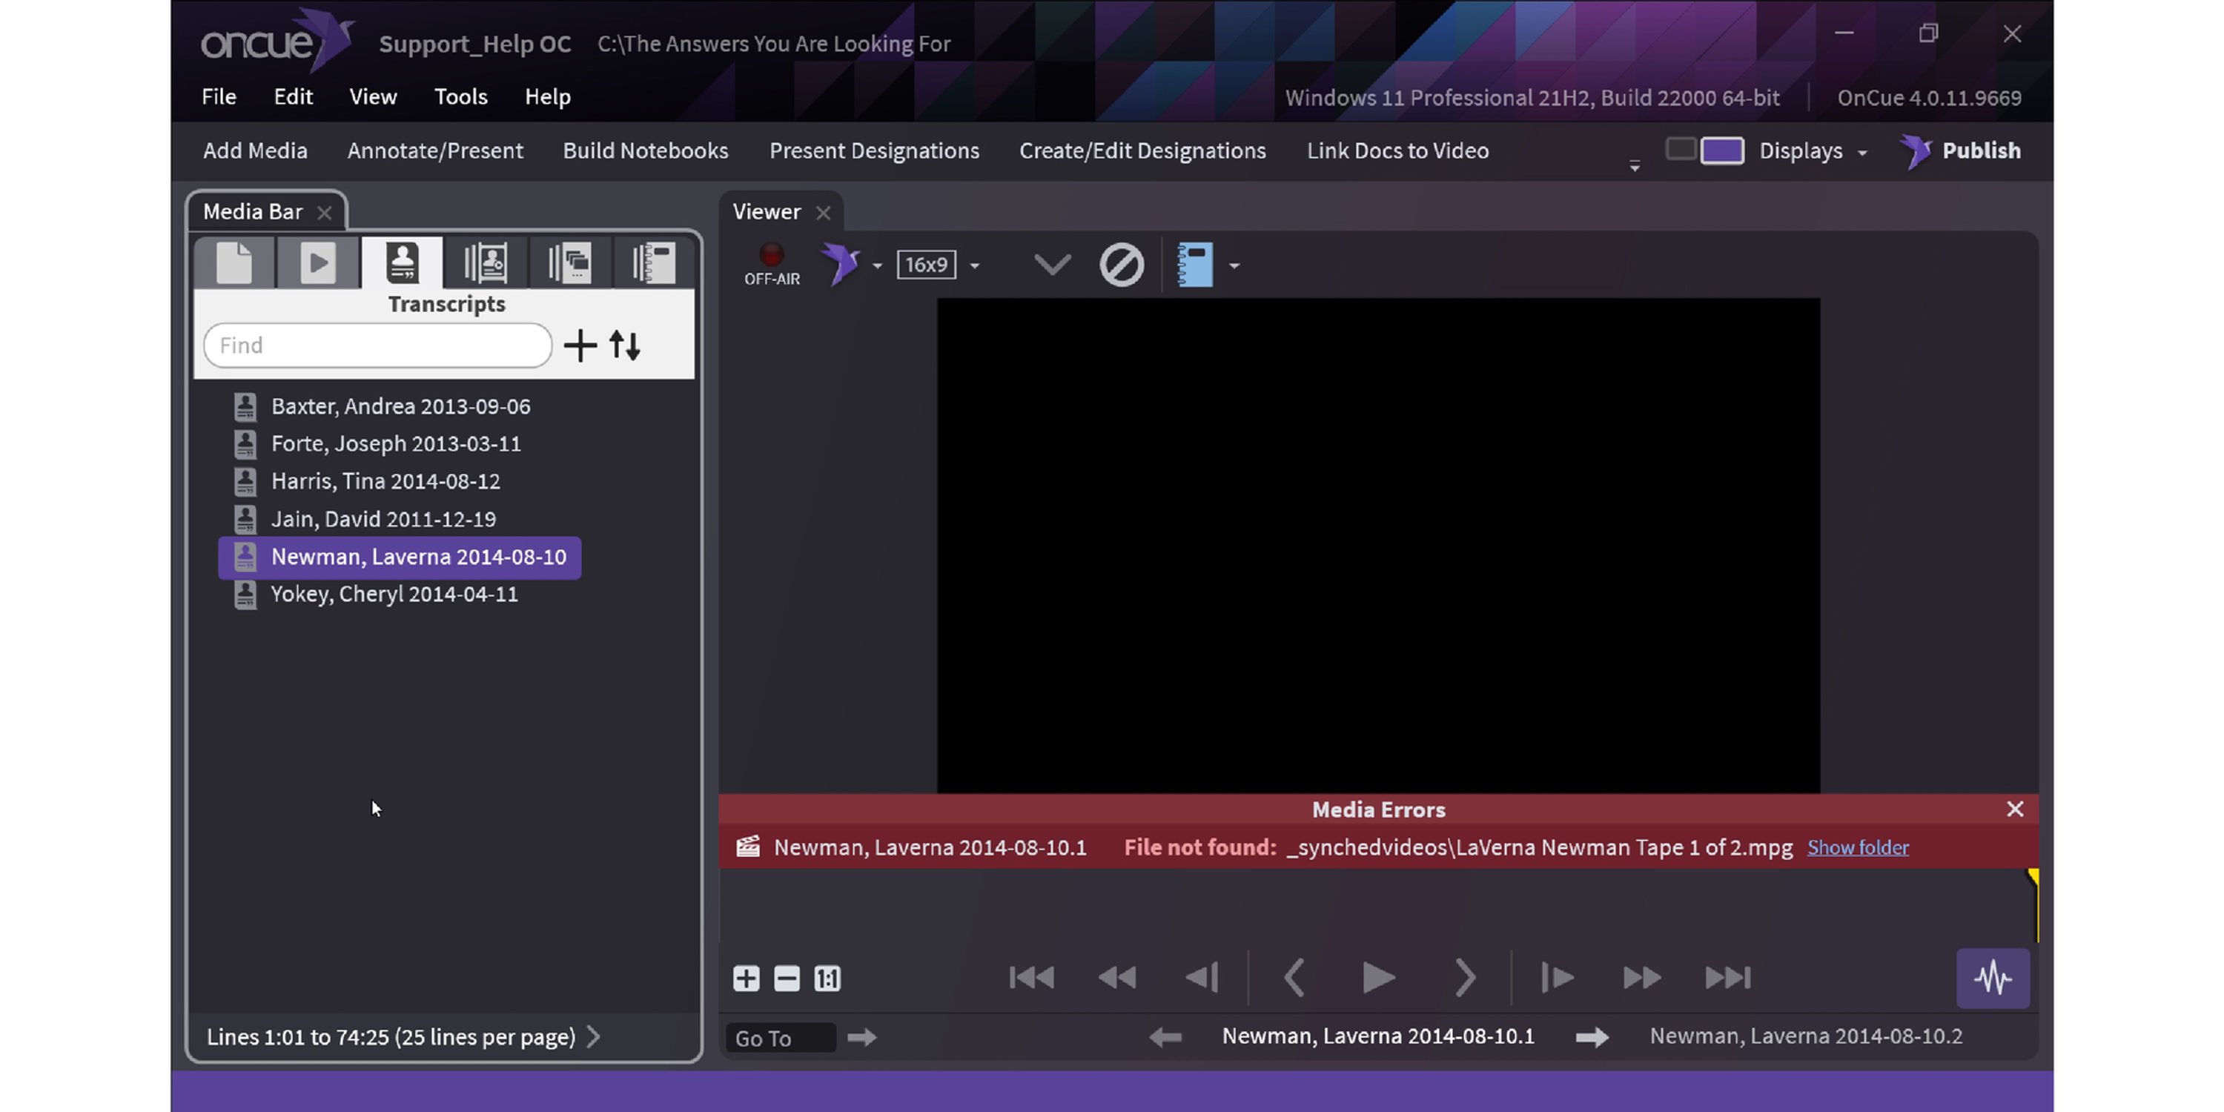Open the Documents icon in Media Bar

[234, 262]
